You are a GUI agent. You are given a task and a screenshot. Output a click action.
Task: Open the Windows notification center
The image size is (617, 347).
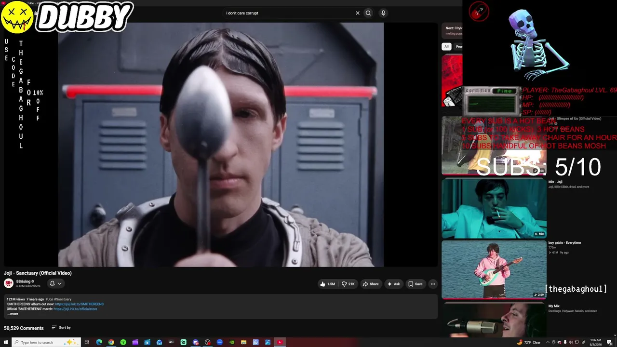pos(609,342)
